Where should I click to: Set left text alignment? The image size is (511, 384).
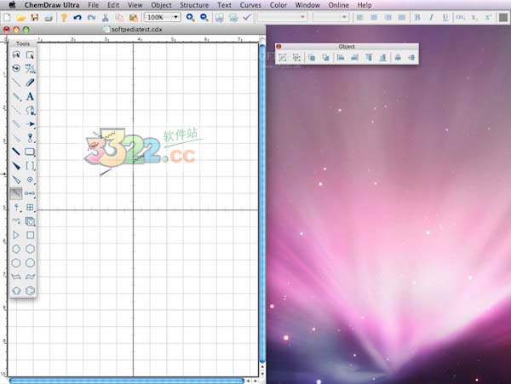[359, 17]
